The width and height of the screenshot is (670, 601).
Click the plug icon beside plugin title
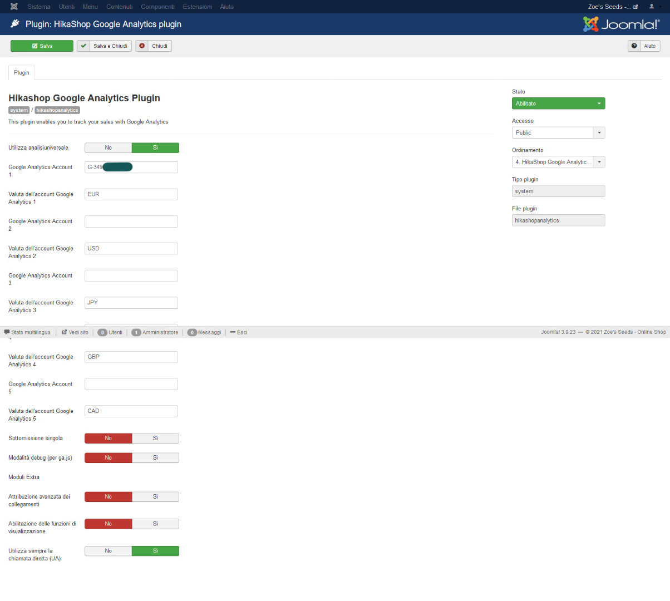click(x=15, y=24)
